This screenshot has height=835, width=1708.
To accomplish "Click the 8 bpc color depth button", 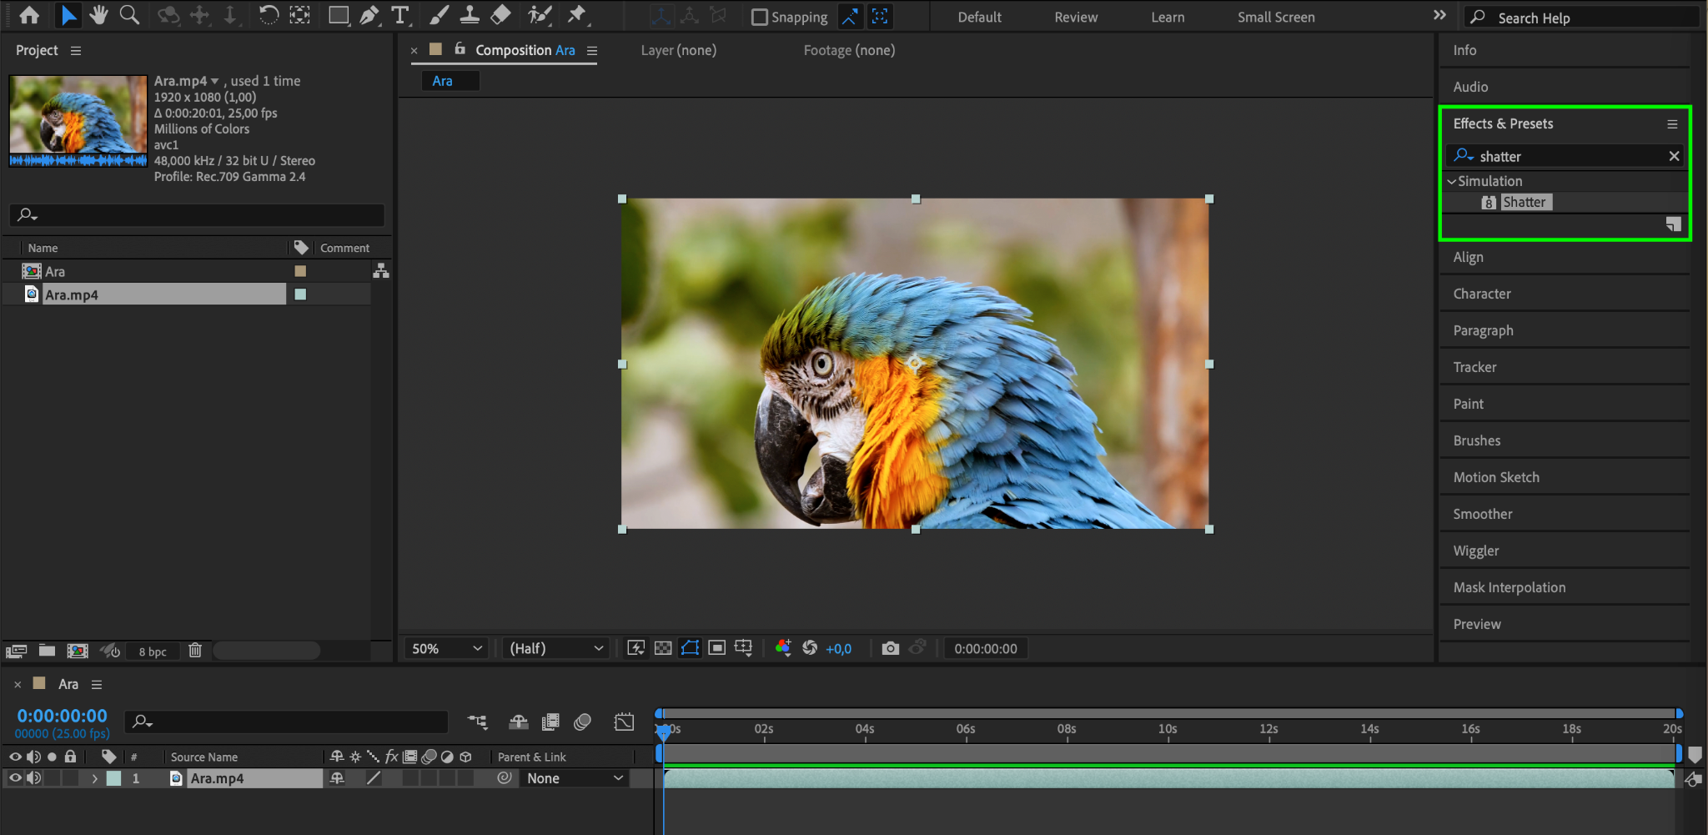I will (x=153, y=651).
